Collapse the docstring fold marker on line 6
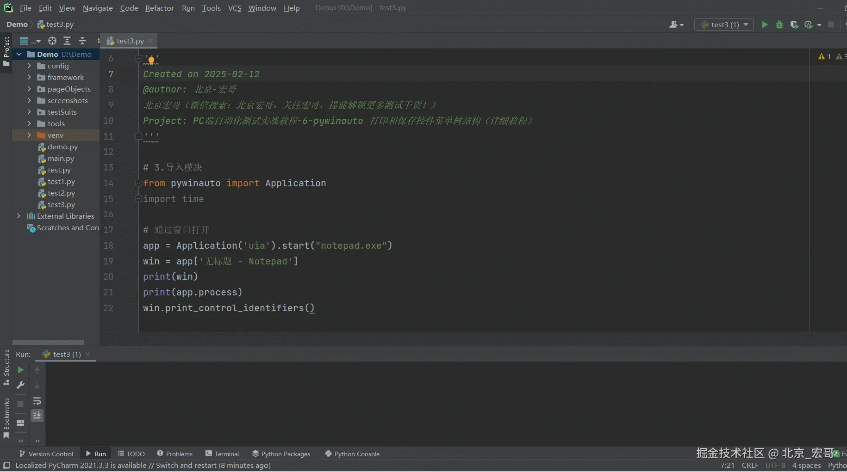Screen dimensions: 847x472 (x=138, y=58)
